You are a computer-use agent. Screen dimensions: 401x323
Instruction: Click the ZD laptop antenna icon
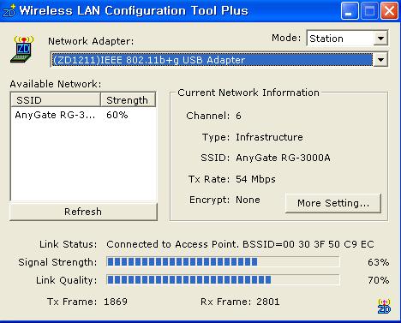tap(22, 49)
